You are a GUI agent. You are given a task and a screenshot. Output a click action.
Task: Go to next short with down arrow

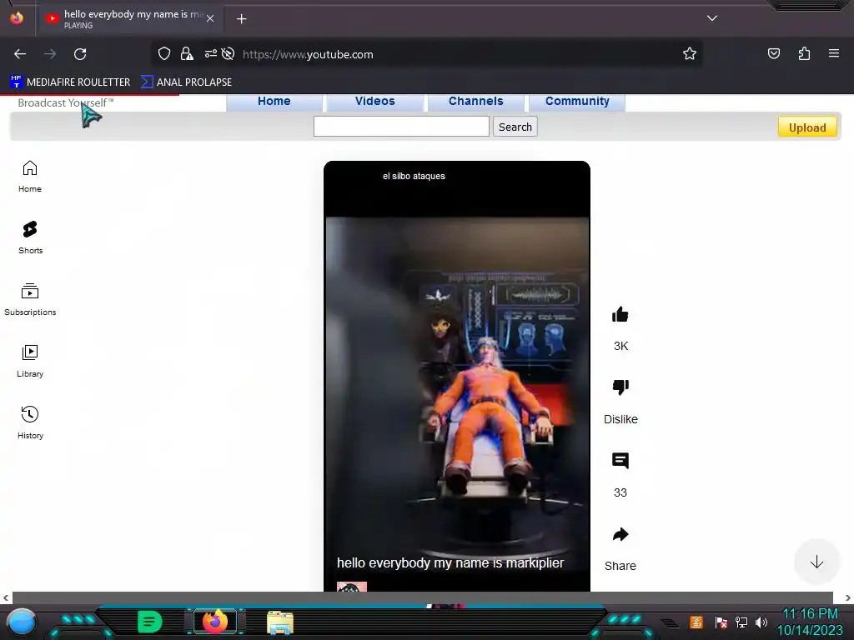pos(816,562)
